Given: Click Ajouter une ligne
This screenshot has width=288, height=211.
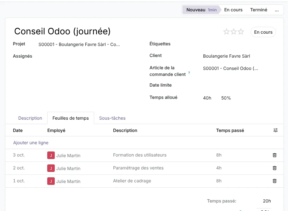Looking at the screenshot, I should pos(31,143).
